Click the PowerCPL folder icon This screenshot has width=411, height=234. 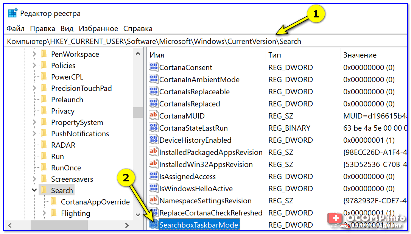(x=44, y=77)
